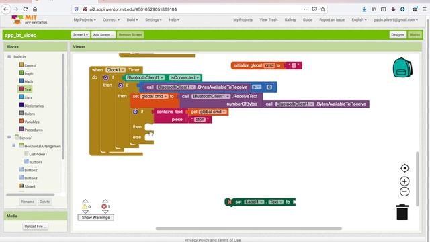430x242 pixels.
Task: Switch to the Blocks view
Action: coord(415,34)
